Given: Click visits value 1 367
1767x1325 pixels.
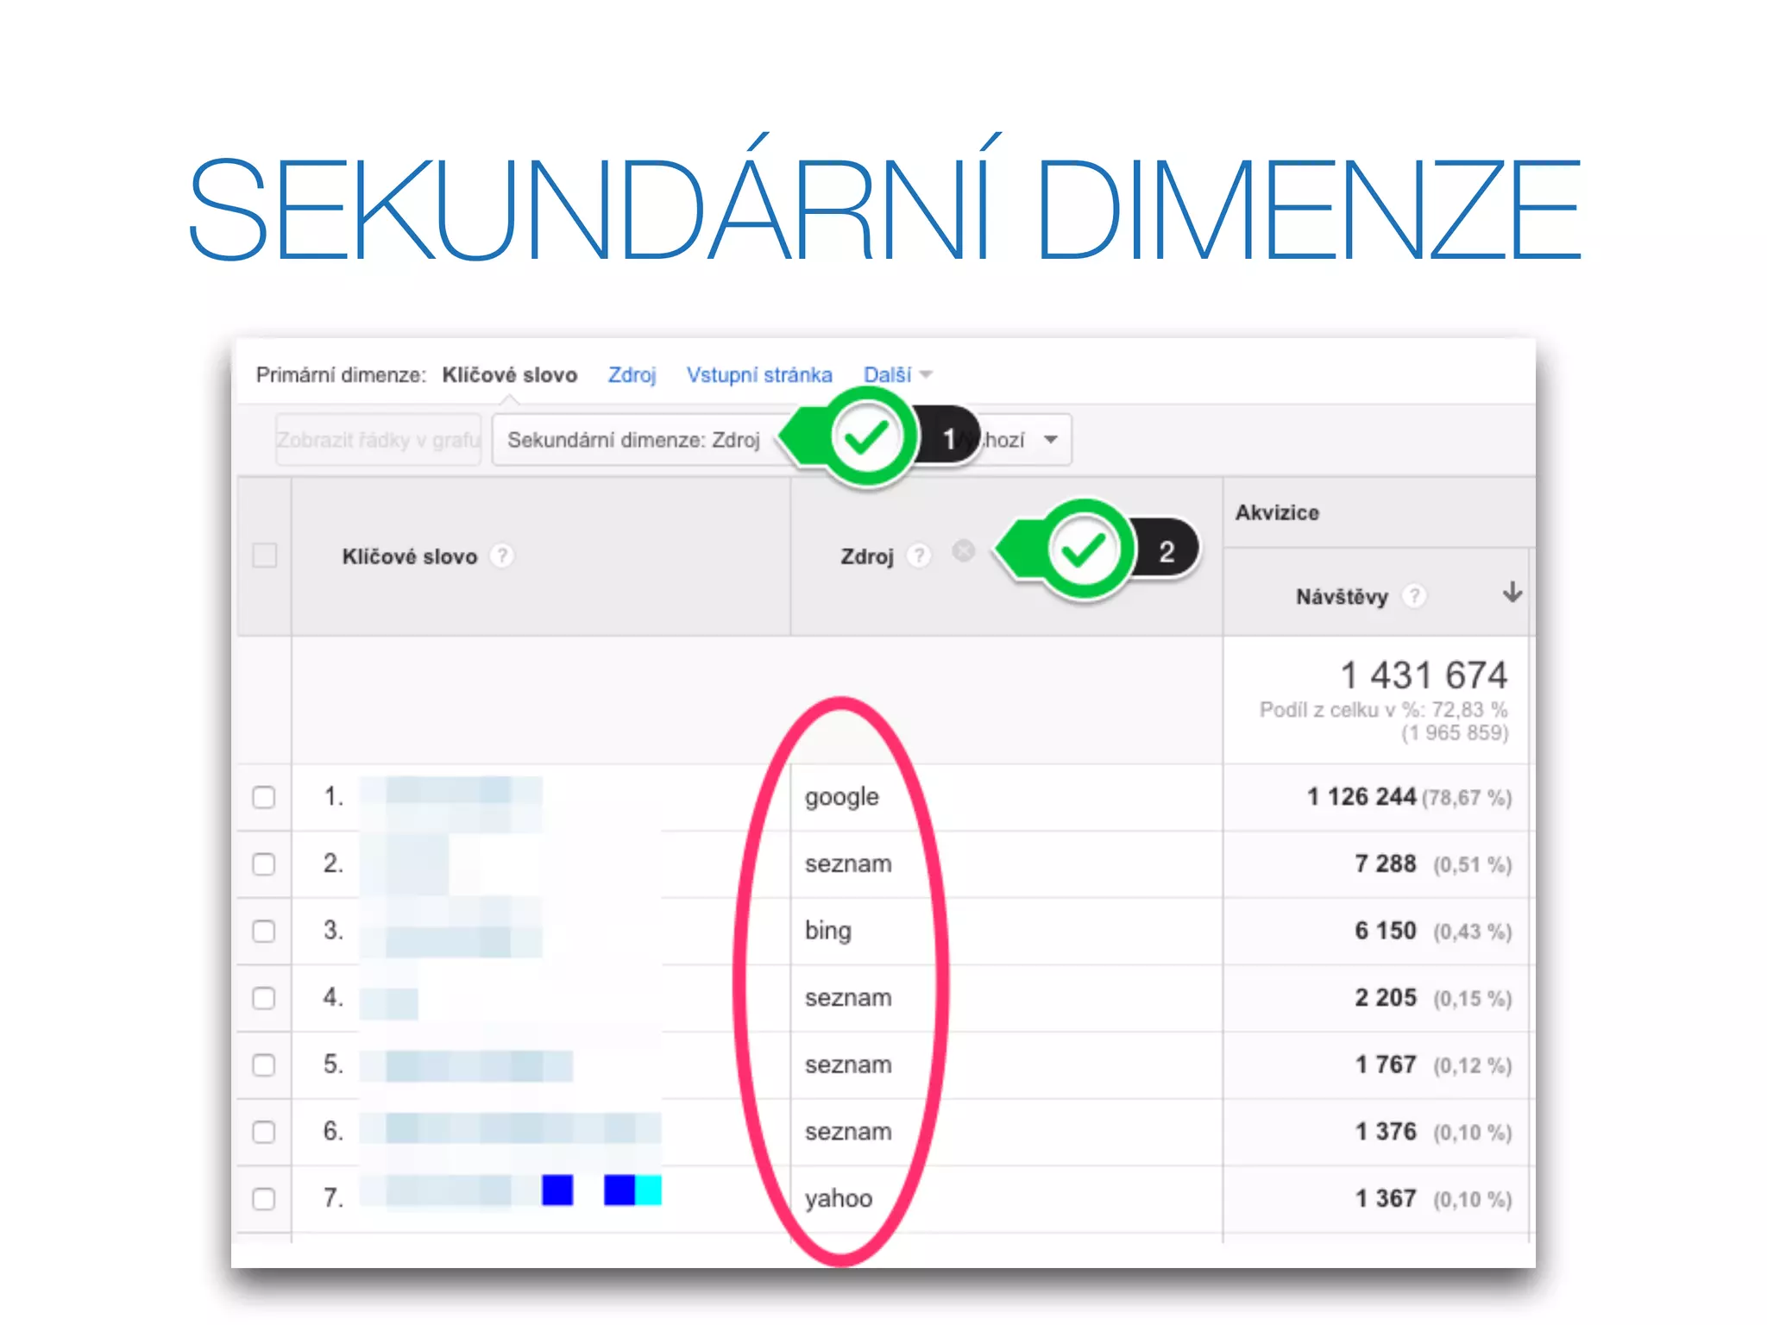Looking at the screenshot, I should click(x=1386, y=1198).
